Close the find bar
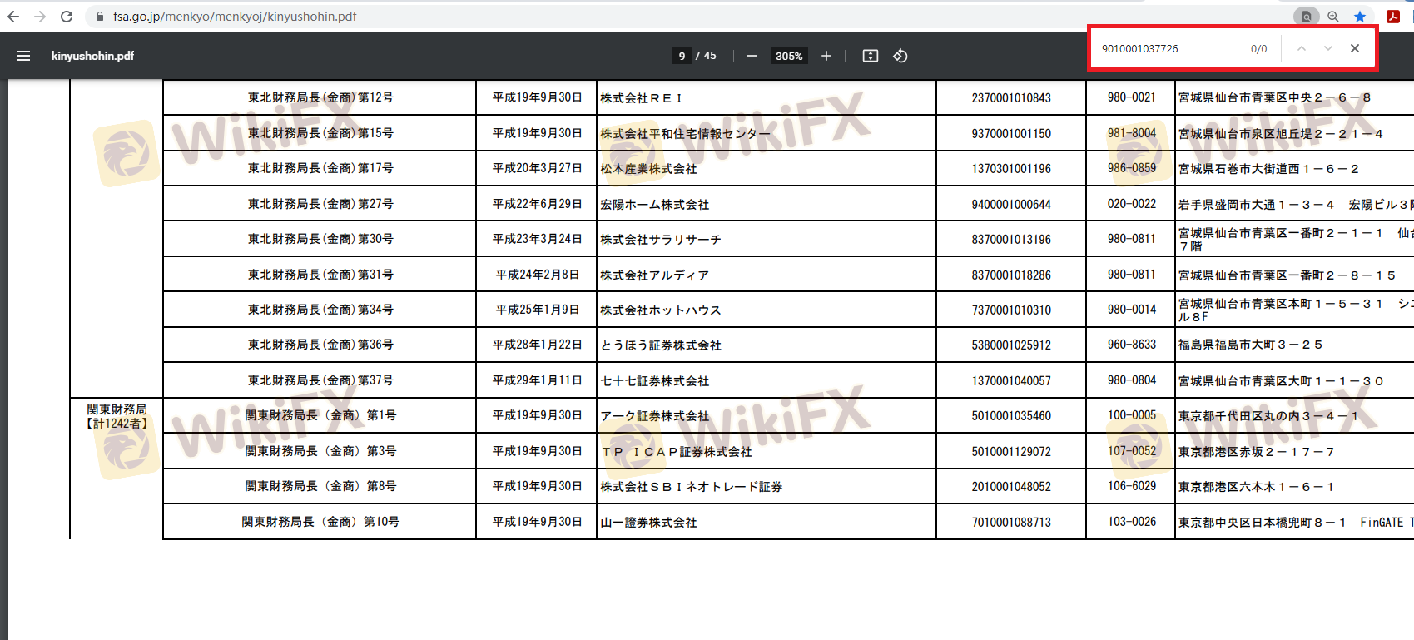The image size is (1414, 640). coord(1355,48)
